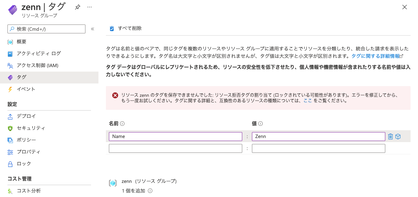Focus the 検索 search box in sidebar
418x197 pixels.
pyautogui.click(x=46, y=29)
